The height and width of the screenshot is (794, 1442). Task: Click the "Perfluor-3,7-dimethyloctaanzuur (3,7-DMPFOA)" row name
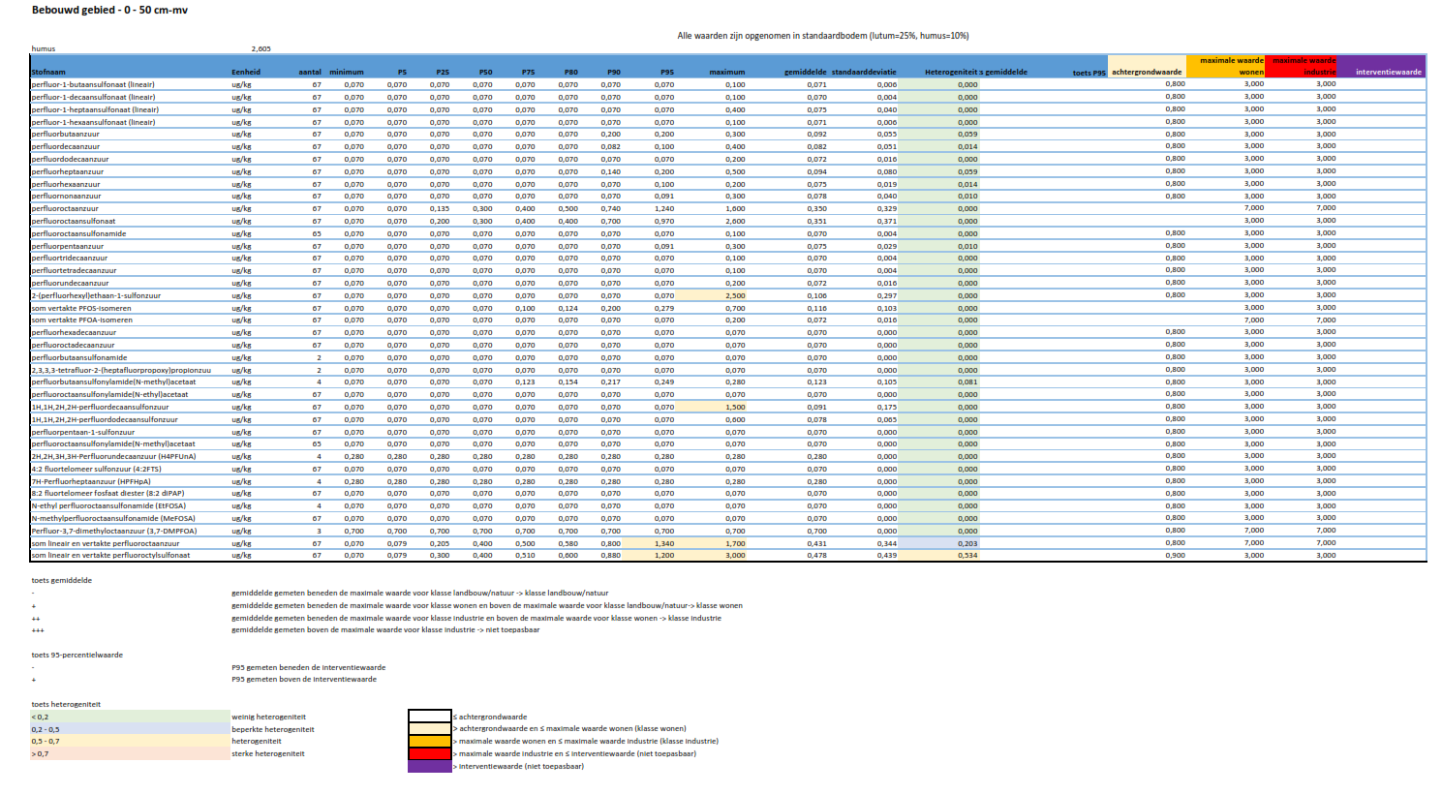point(113,531)
